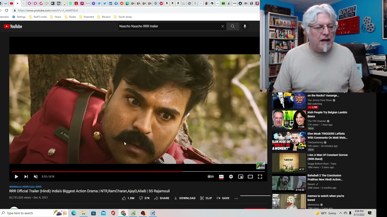Open Excel from the taskbar
Image resolution: width=387 pixels, height=217 pixels.
pyautogui.click(x=133, y=213)
